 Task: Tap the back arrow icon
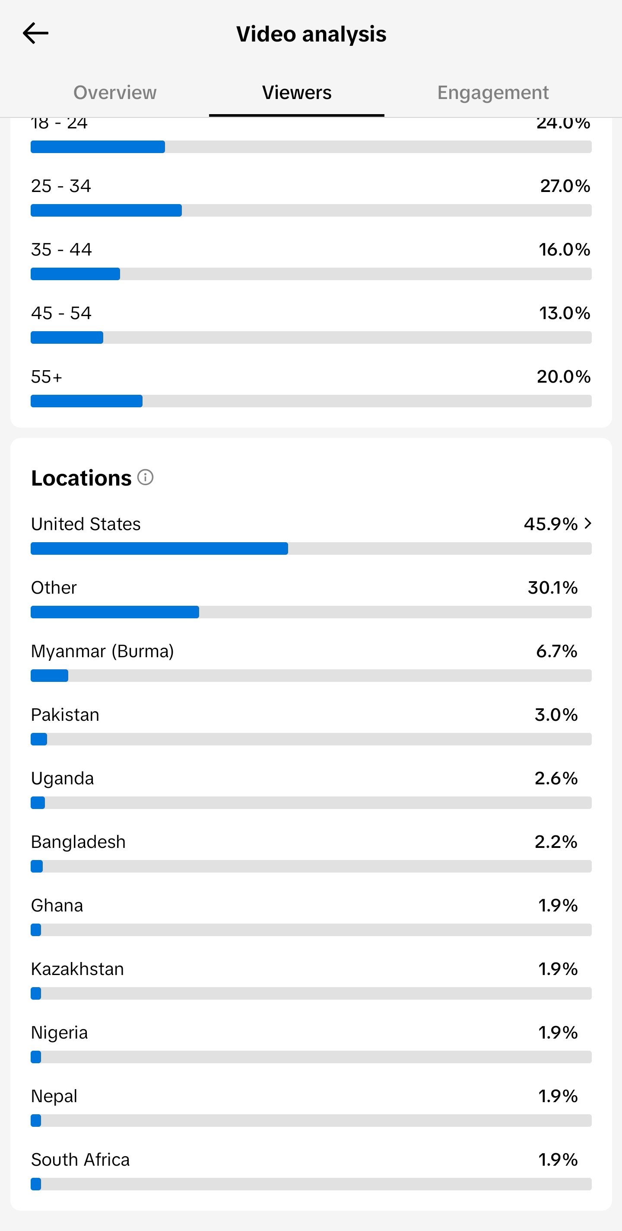click(x=36, y=33)
